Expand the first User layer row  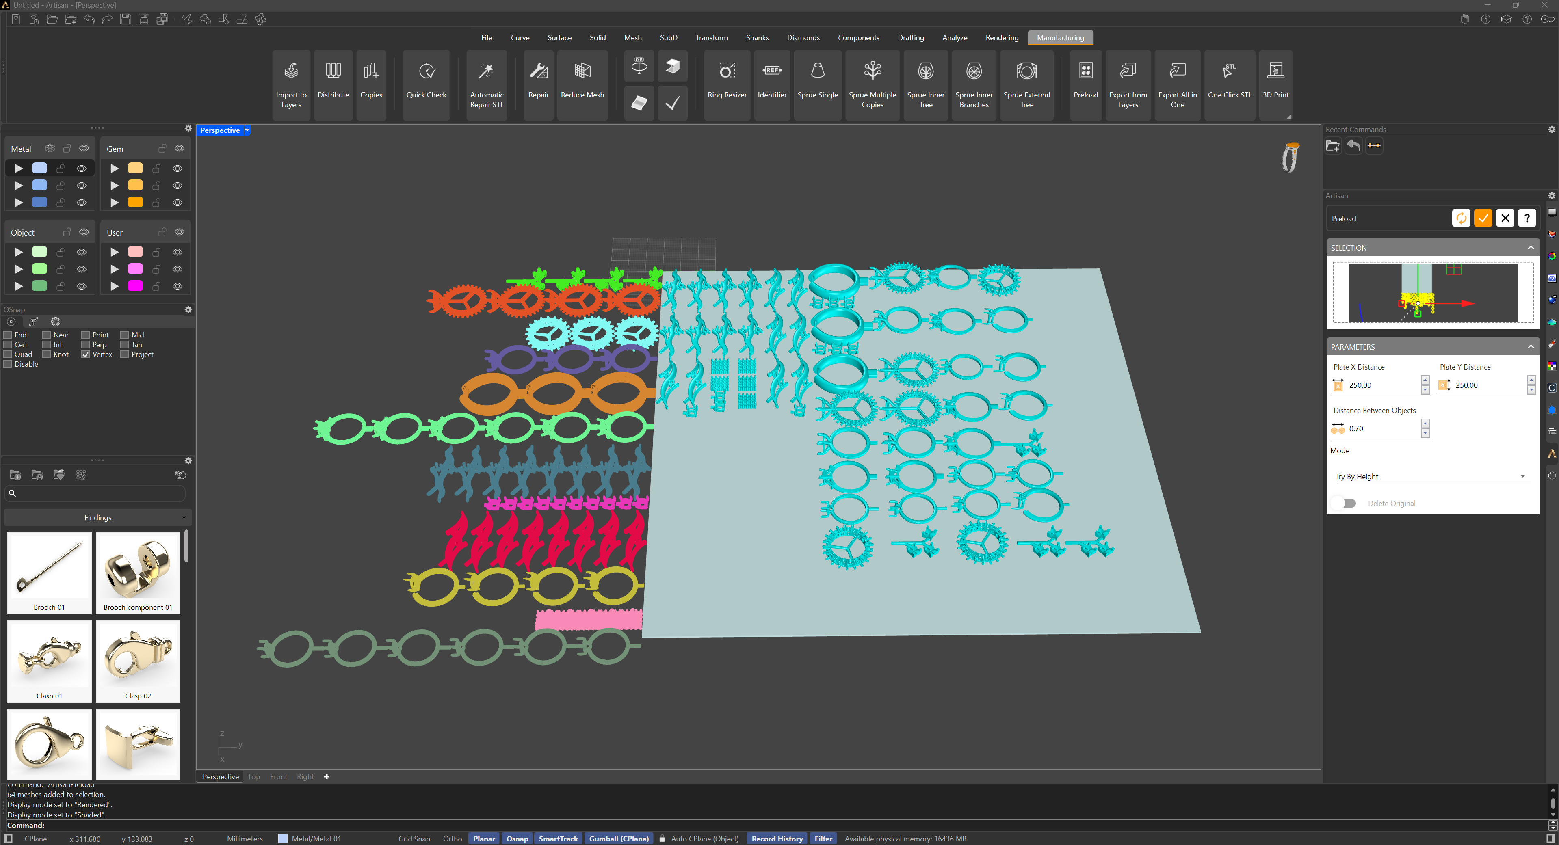coord(115,252)
